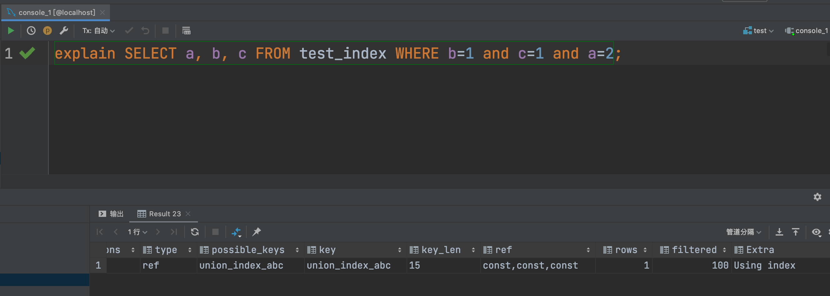This screenshot has width=830, height=296.
Task: Select result row number 1
Action: 98,265
